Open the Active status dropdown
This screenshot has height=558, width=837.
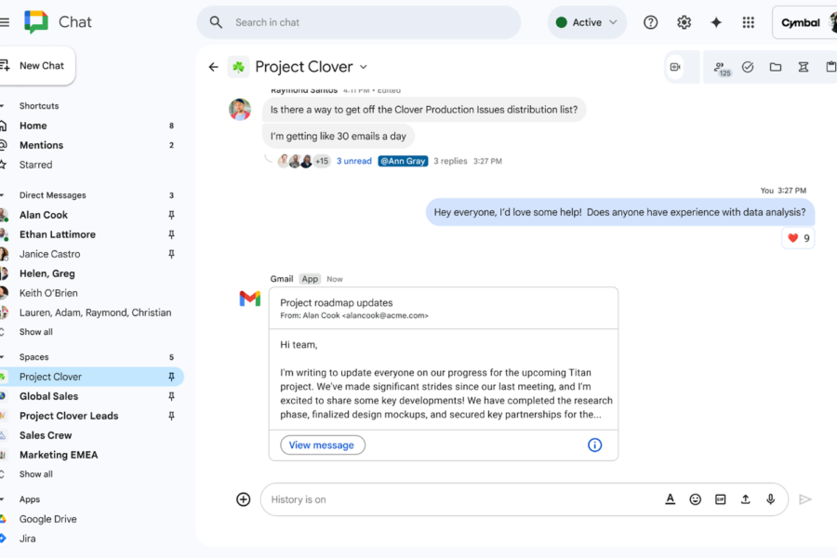coord(587,21)
